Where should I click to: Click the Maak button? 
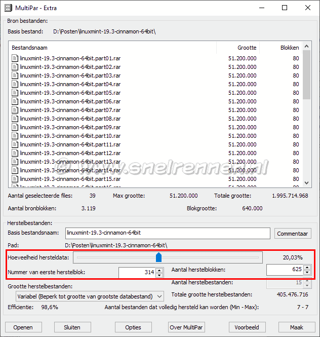pyautogui.click(x=297, y=327)
